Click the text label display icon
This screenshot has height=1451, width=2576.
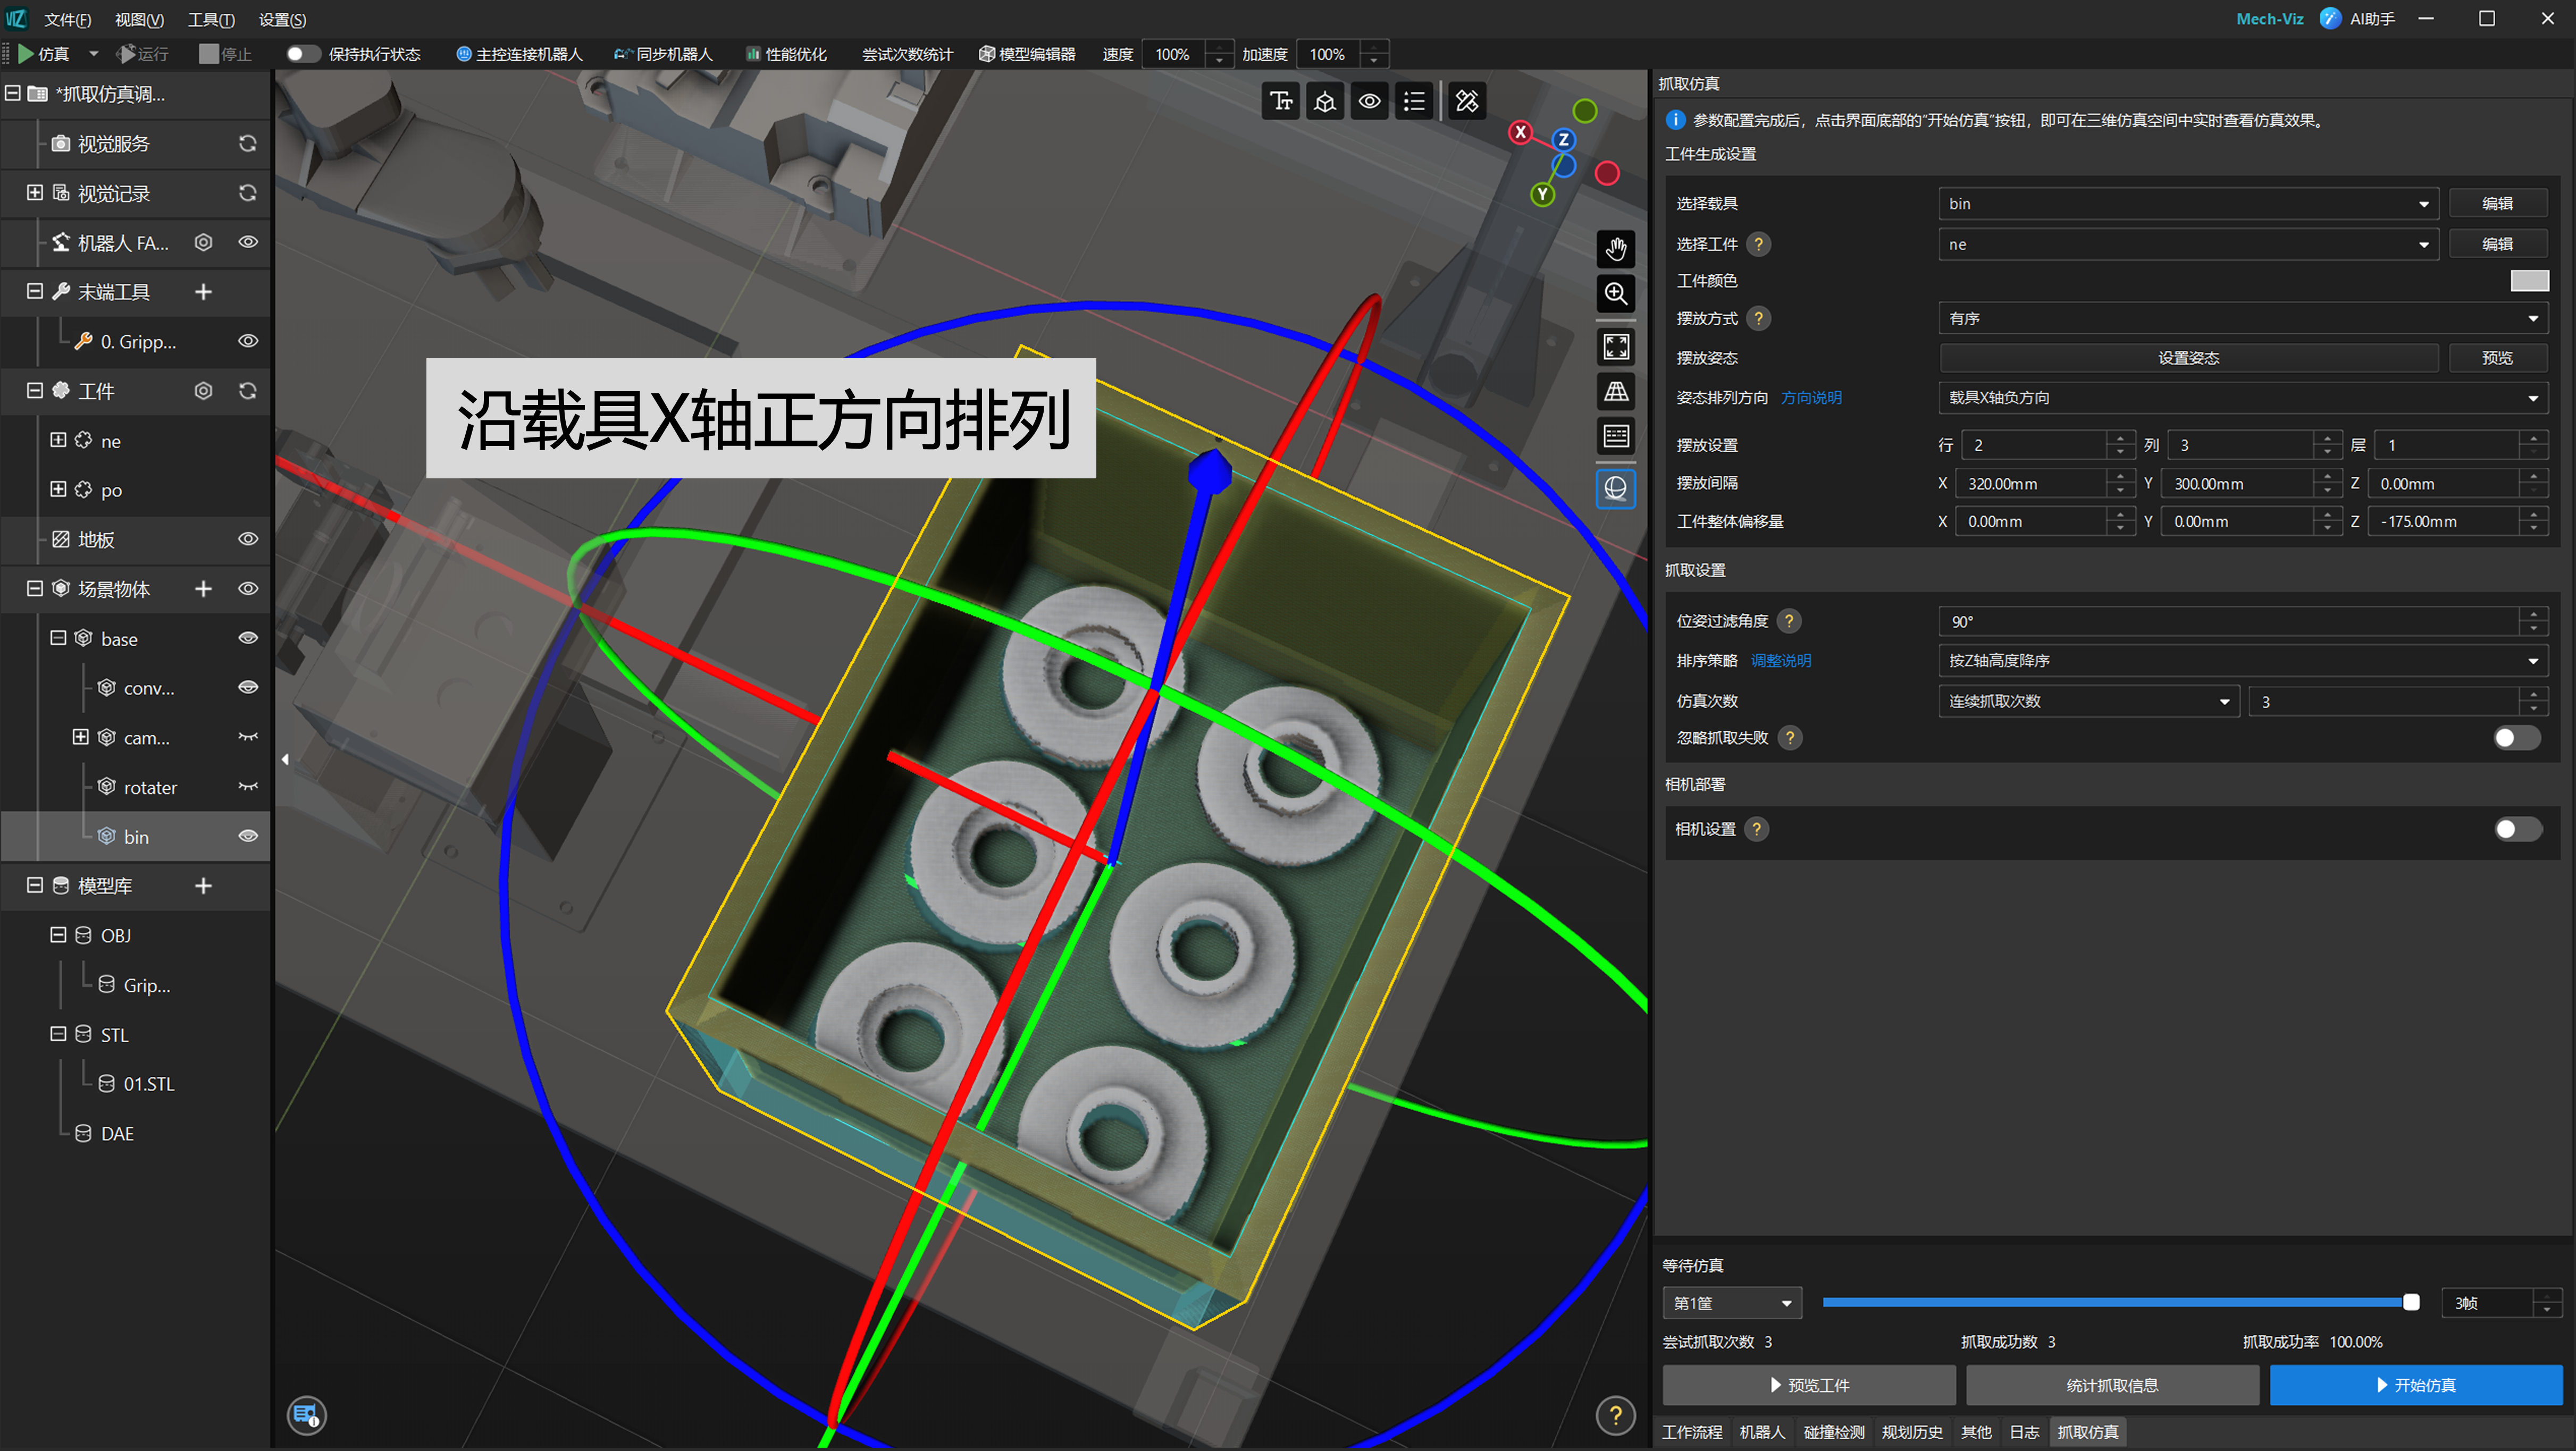tap(1281, 101)
